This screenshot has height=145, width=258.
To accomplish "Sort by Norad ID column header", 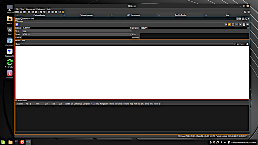I will click(x=157, y=104).
